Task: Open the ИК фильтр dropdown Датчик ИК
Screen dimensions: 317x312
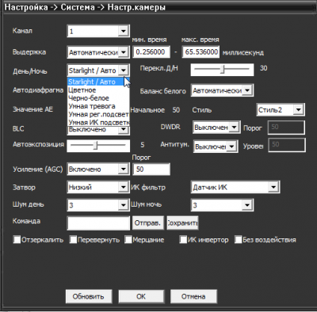Action: 235,187
